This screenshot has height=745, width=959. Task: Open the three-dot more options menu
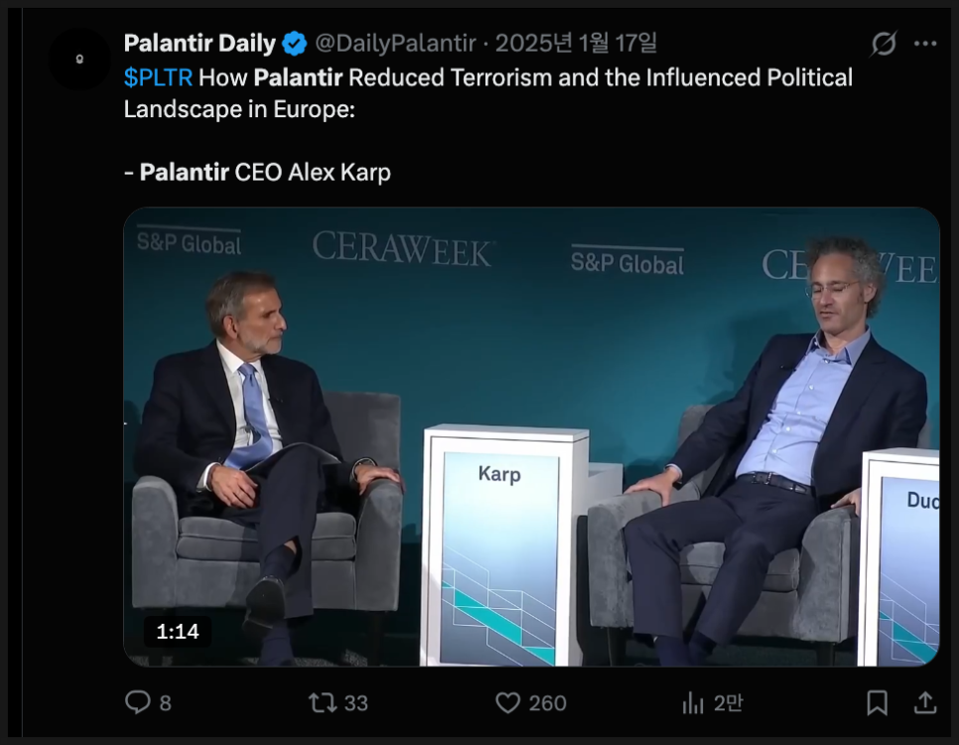tap(925, 44)
